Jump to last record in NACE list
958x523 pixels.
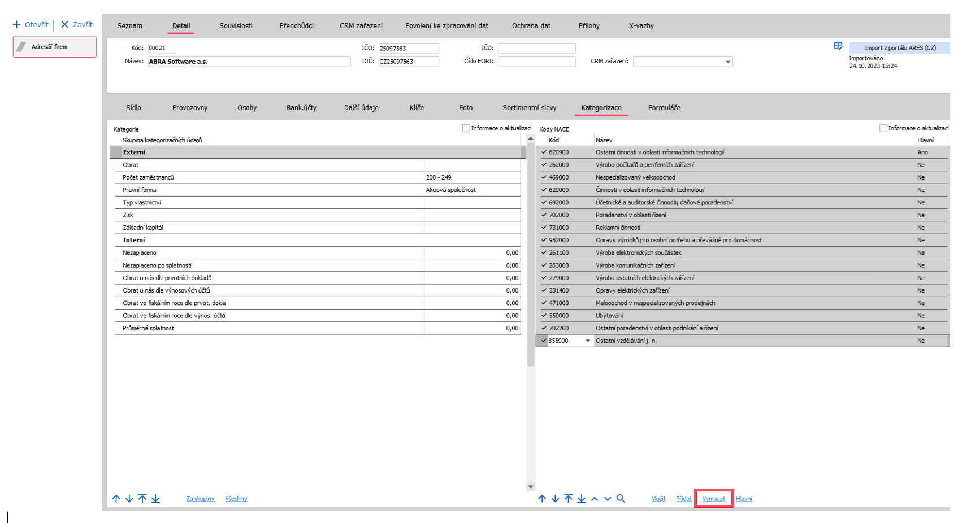[x=581, y=499]
